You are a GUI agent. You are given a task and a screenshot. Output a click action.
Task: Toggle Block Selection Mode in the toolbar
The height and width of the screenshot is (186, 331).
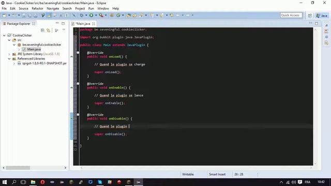pos(61,15)
